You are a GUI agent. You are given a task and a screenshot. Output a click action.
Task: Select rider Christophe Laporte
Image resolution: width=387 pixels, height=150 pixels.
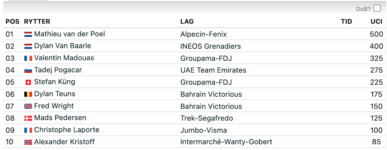coord(67,130)
